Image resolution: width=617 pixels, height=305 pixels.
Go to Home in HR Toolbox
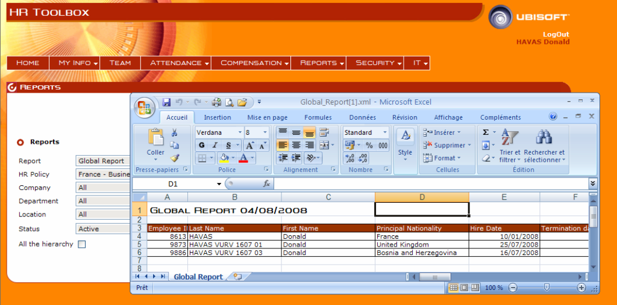pos(28,63)
